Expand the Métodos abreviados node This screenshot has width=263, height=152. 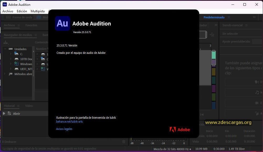pos(5,74)
